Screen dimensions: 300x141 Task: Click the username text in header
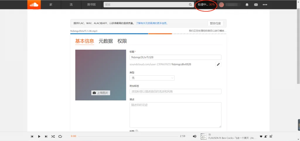233,5
